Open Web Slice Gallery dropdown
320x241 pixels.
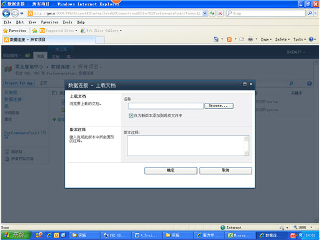[101, 31]
